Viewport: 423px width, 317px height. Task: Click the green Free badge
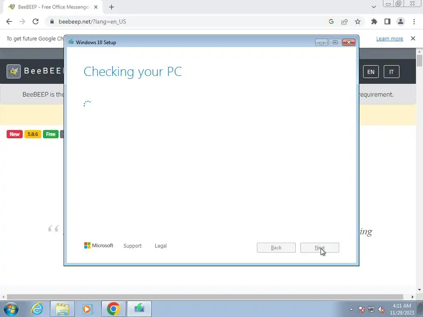coord(51,134)
